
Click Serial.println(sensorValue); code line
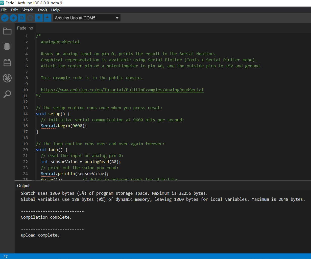pos(75,174)
